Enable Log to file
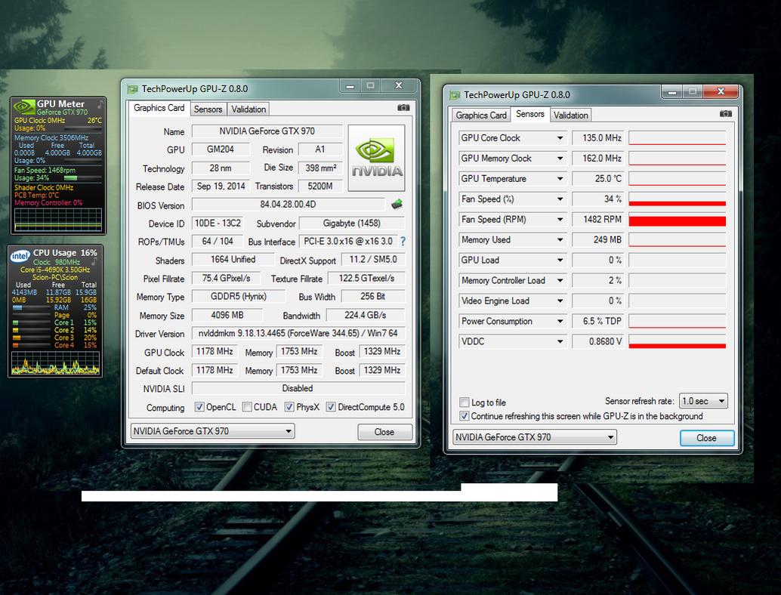Viewport: 781px width, 595px height. tap(465, 402)
